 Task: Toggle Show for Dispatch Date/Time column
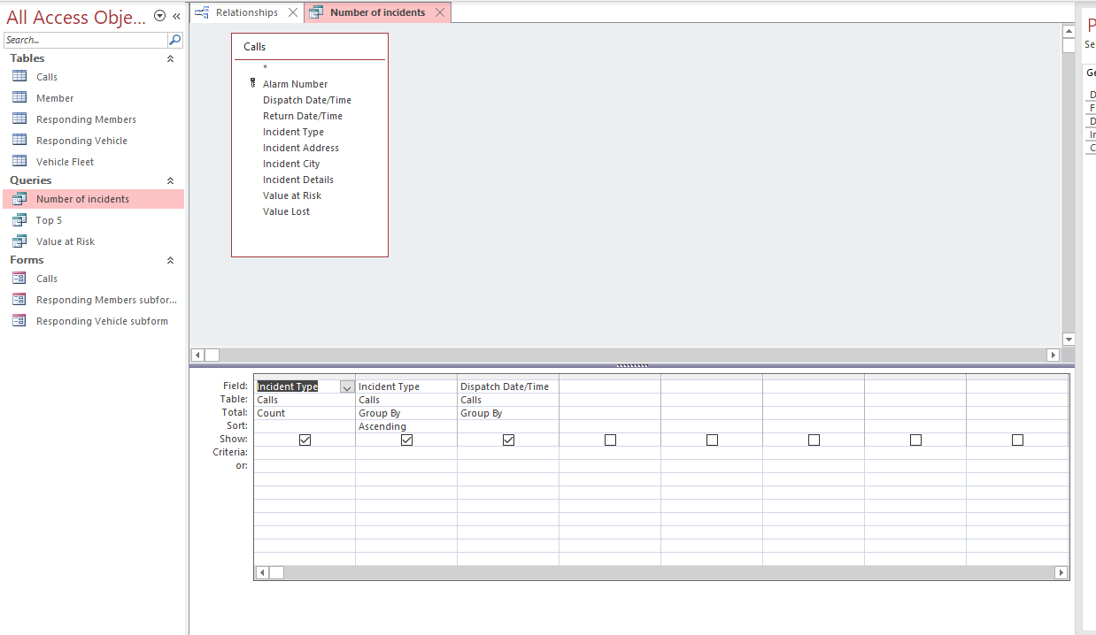point(508,439)
